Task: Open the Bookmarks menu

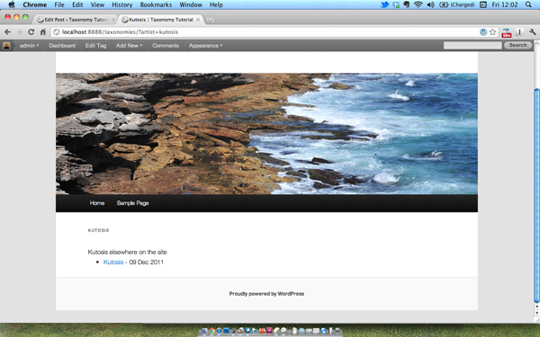Action: (156, 4)
